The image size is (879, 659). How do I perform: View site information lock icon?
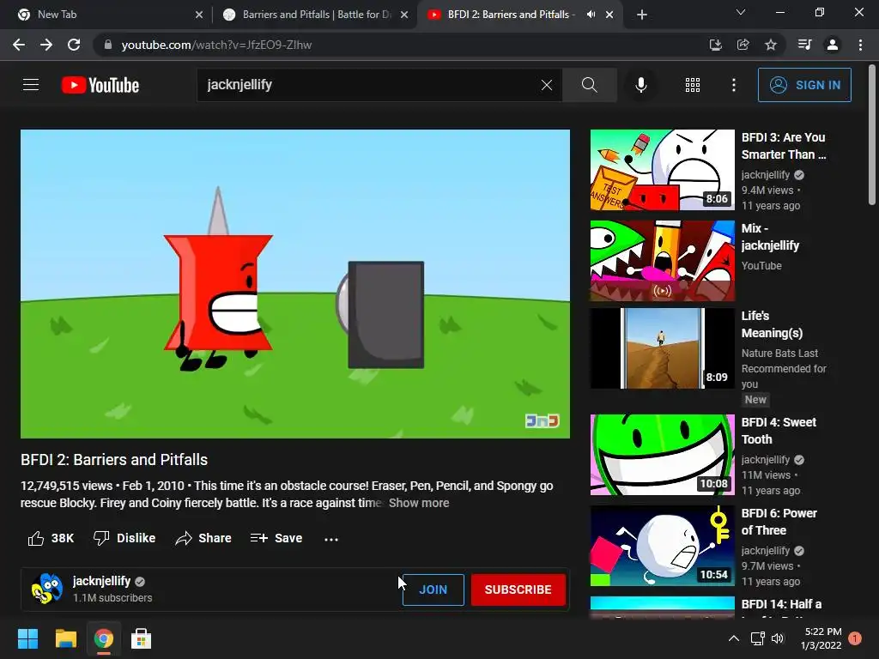[108, 45]
